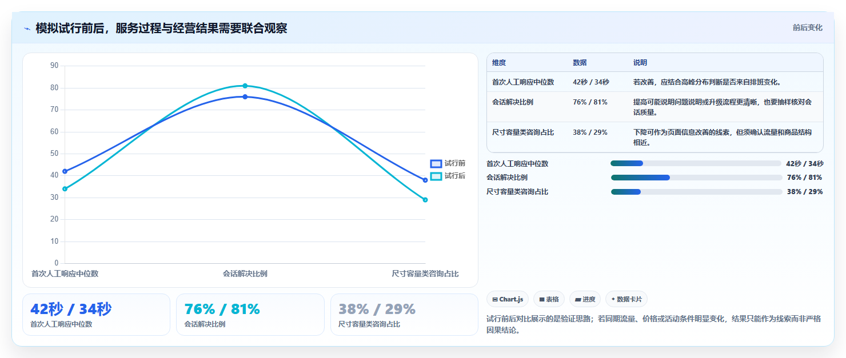Toggle the 试行后 legend swatch
846x358 pixels.
[436, 176]
